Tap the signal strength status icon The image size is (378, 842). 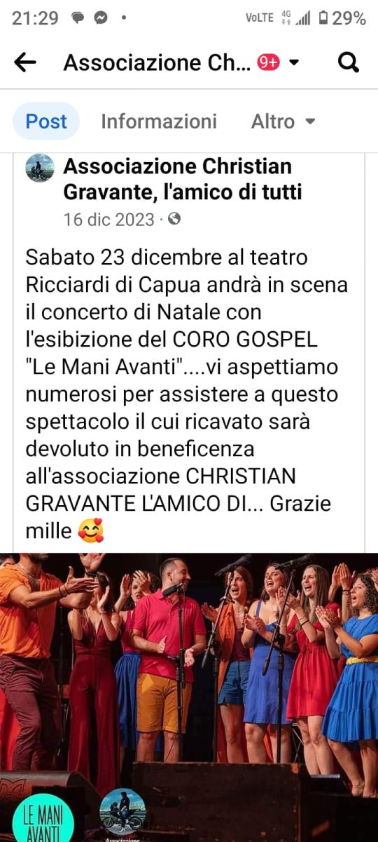303,19
